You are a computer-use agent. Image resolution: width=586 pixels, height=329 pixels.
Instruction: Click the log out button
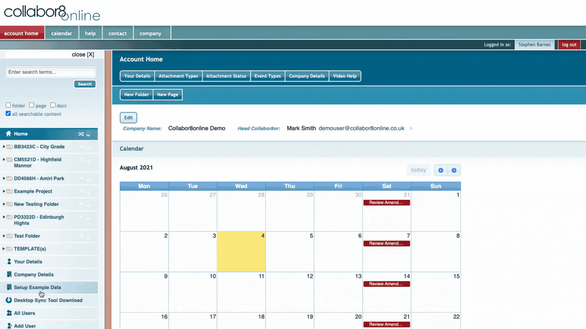pos(569,45)
